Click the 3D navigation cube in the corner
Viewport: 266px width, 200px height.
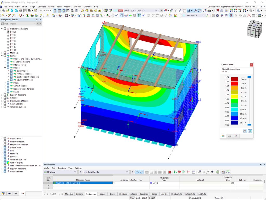click(x=255, y=29)
